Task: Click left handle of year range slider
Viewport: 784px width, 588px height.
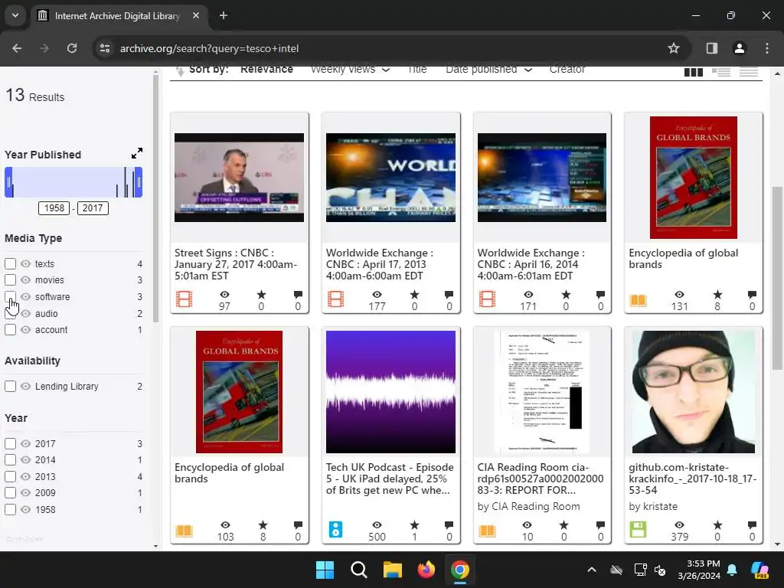Action: click(8, 182)
